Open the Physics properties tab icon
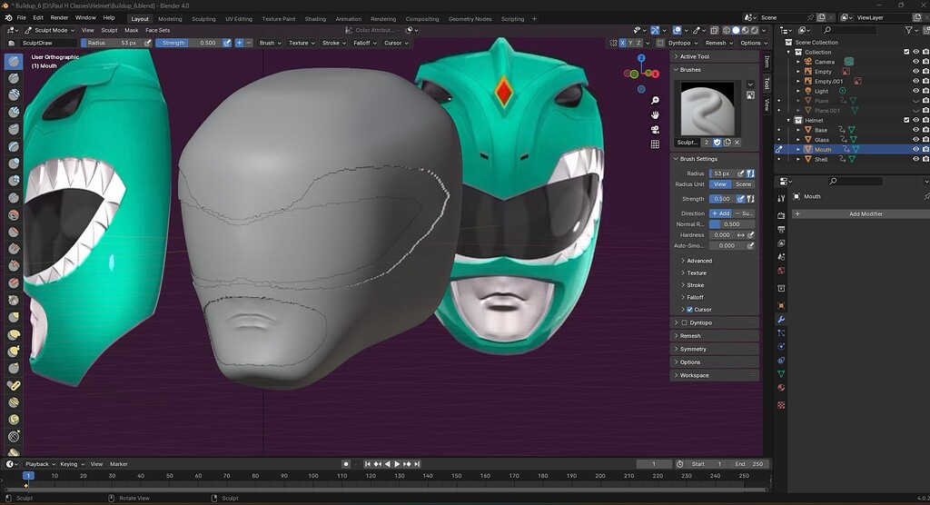 tap(781, 347)
